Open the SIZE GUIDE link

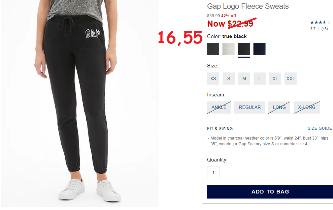coord(320,128)
